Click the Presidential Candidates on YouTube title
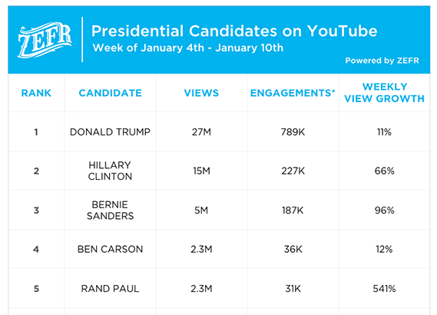This screenshot has width=437, height=315. [234, 31]
